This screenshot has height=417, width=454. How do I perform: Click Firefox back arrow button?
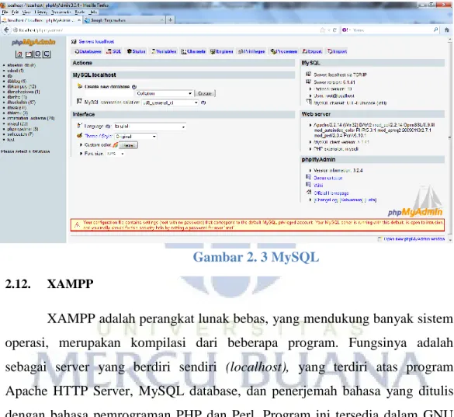(x=6, y=30)
